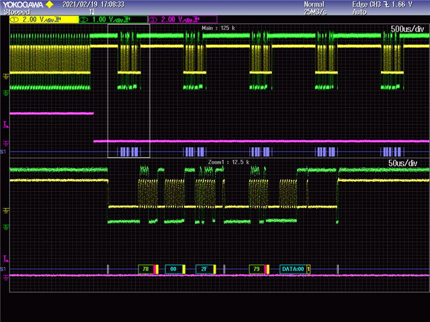430x322 pixels.
Task: Click the magenta CH3 ground marker in zoom window
Action: [x=6, y=278]
